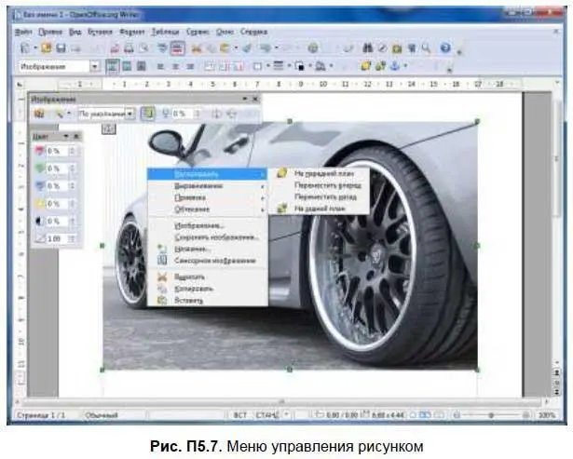The height and width of the screenshot is (459, 573).
Task: Open the Вставка menu
Action: click(100, 32)
